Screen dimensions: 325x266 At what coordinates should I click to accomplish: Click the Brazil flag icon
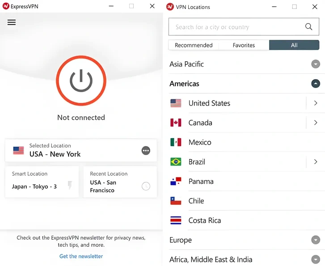[176, 162]
